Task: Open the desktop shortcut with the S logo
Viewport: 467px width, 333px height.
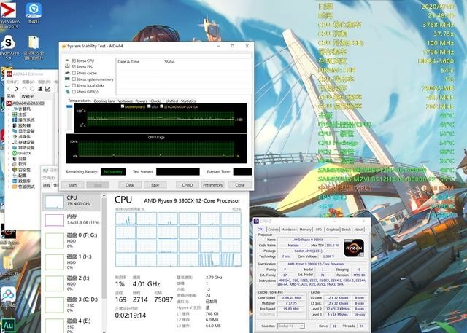Action: click(x=8, y=42)
